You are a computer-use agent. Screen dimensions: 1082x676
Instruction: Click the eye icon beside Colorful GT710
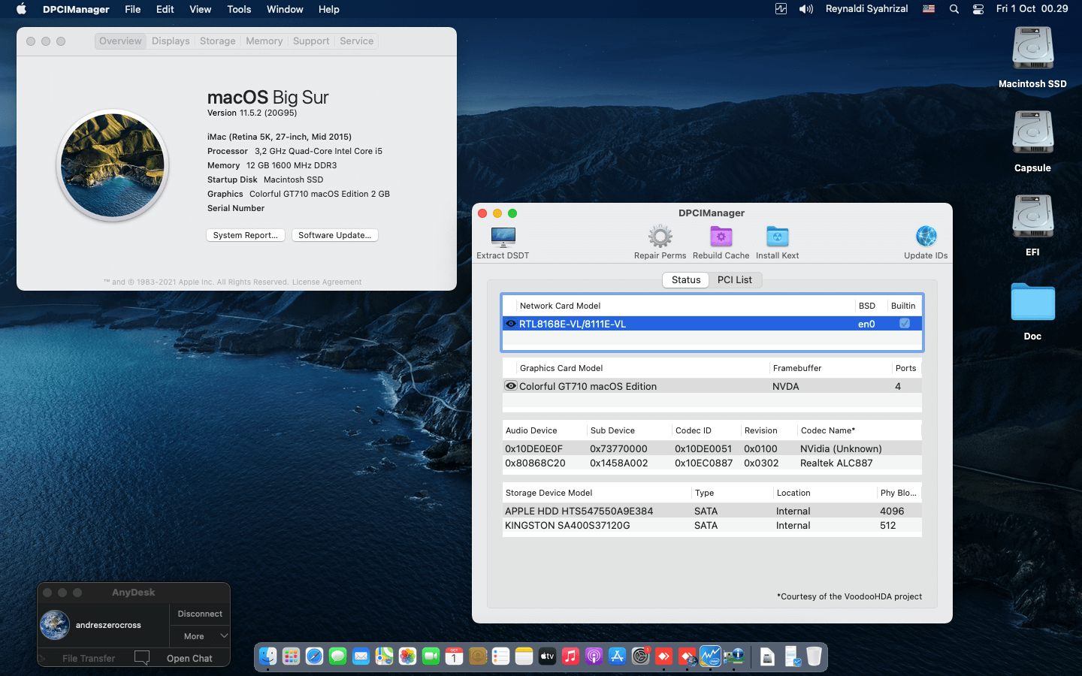pos(511,386)
